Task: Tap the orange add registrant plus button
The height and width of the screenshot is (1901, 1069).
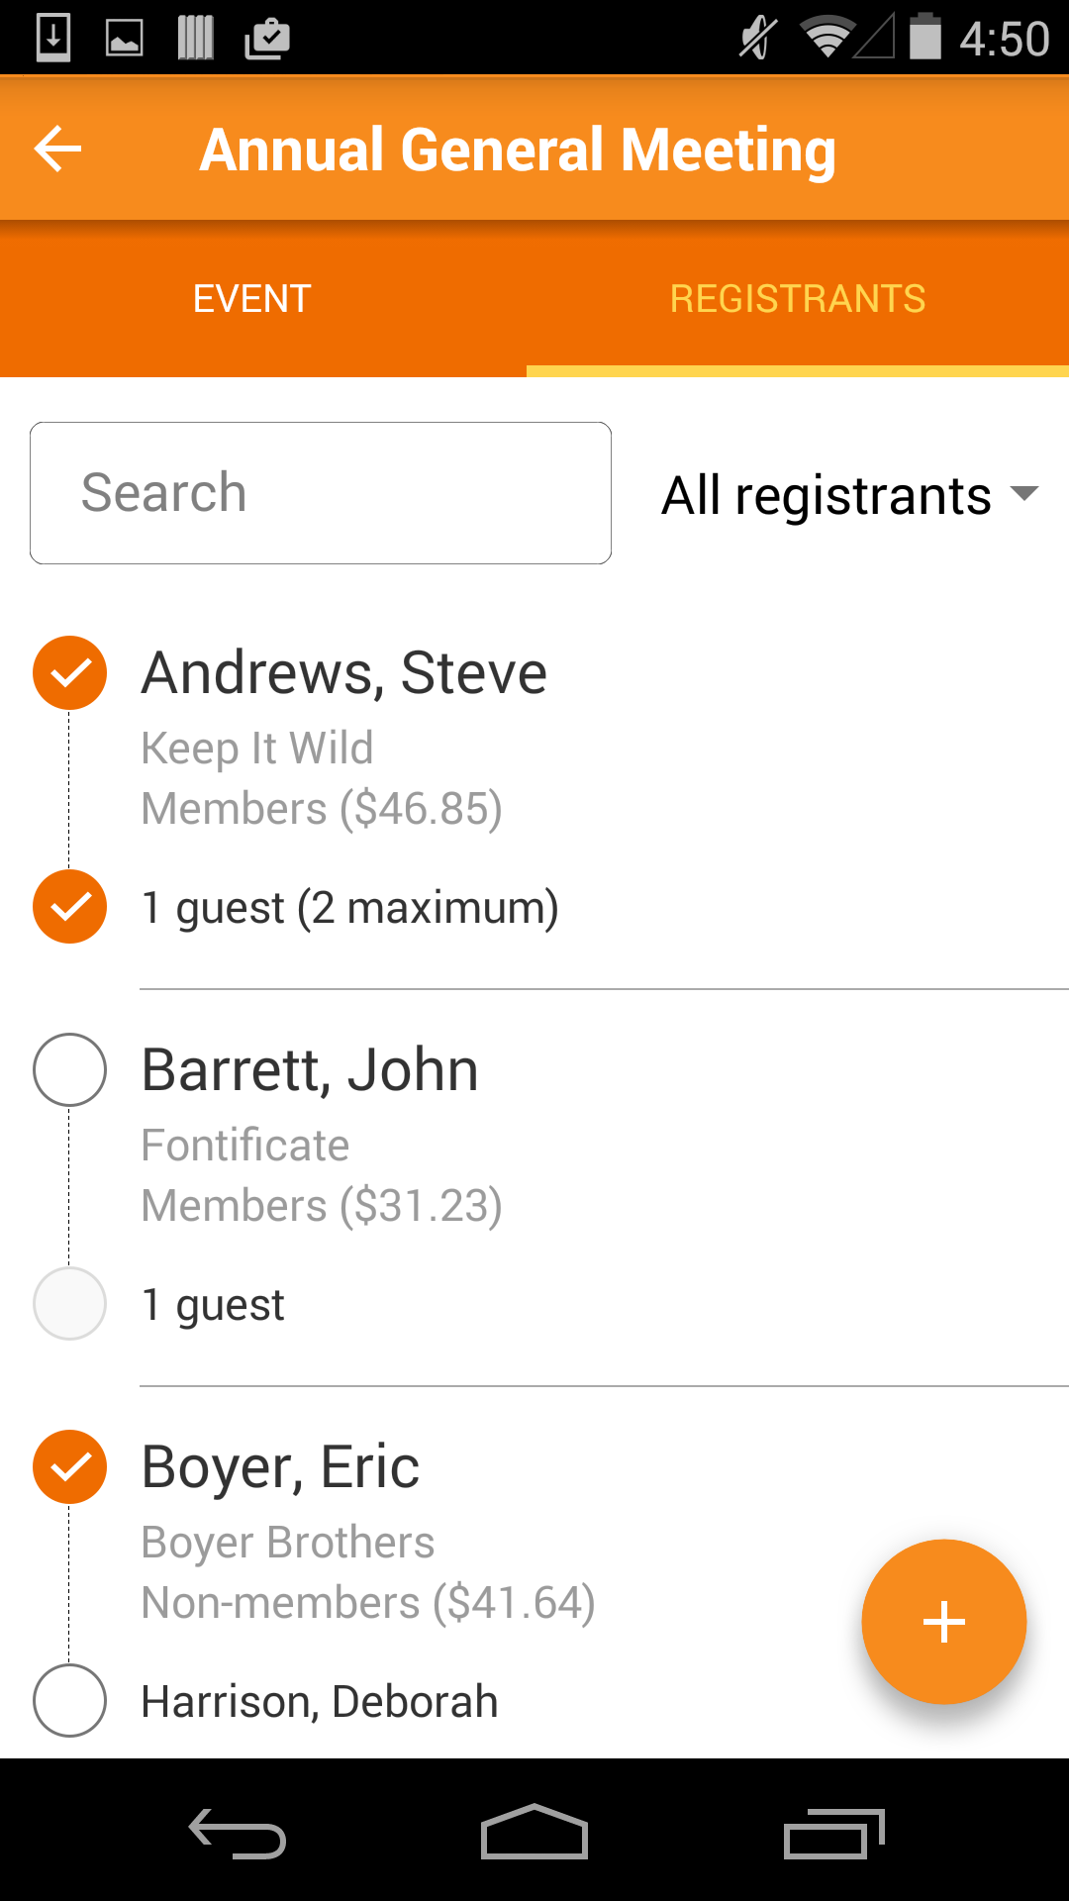Action: (943, 1622)
